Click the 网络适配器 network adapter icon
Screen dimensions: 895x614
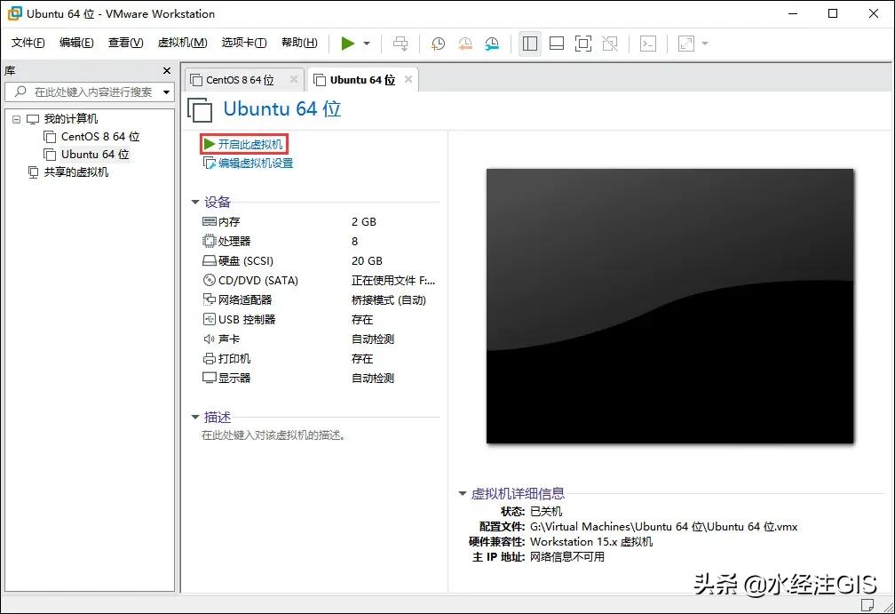(x=207, y=299)
